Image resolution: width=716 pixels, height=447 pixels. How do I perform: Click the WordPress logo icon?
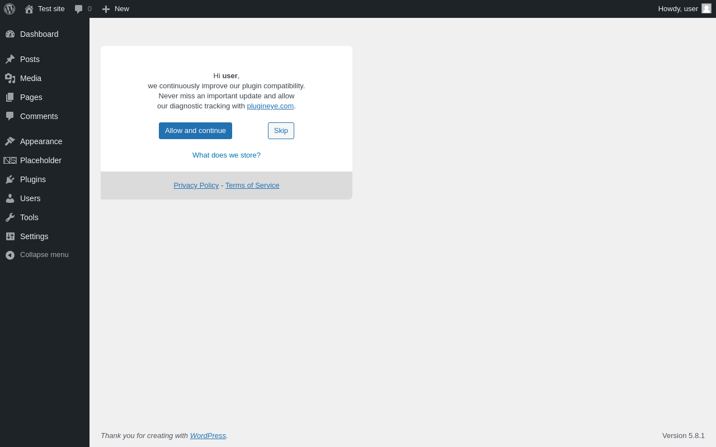(10, 9)
